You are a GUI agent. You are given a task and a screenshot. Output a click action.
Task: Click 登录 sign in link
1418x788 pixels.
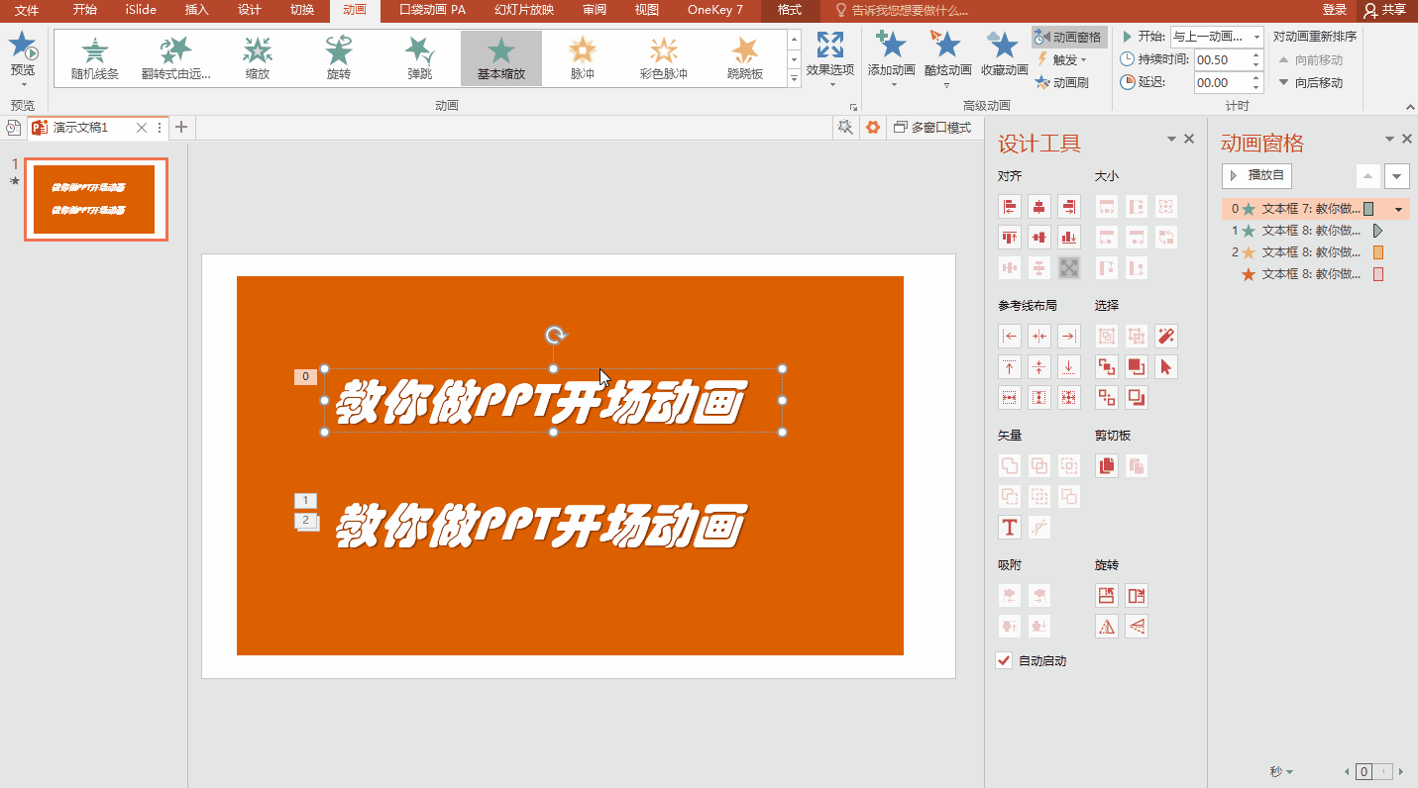click(1335, 10)
